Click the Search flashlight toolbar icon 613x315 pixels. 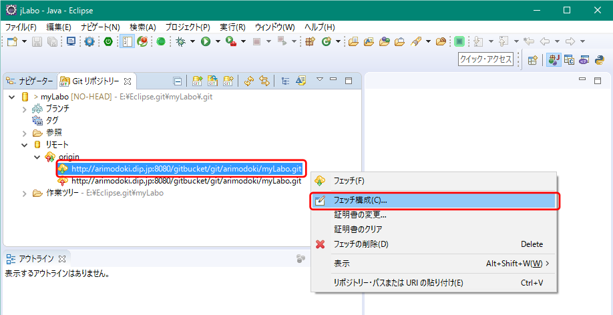pyautogui.click(x=415, y=41)
